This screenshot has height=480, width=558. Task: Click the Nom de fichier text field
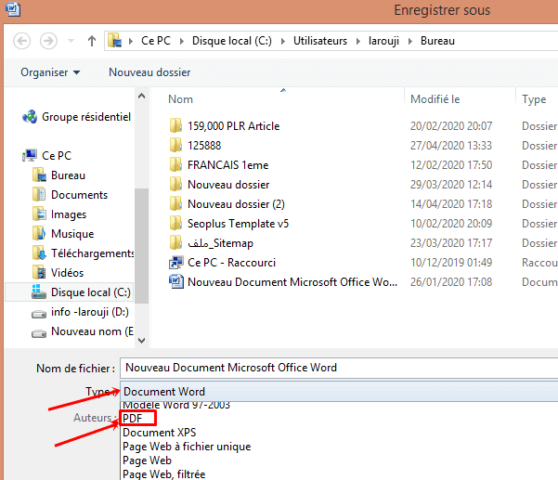click(339, 368)
